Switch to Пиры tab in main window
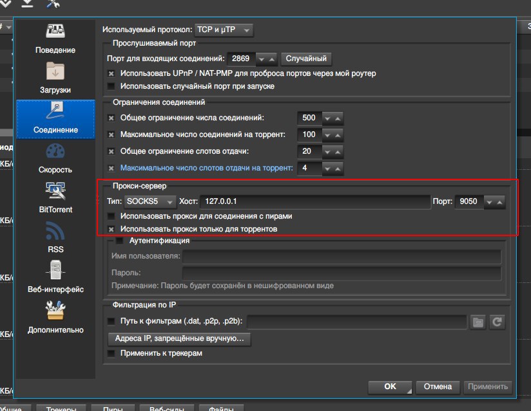 click(x=113, y=408)
